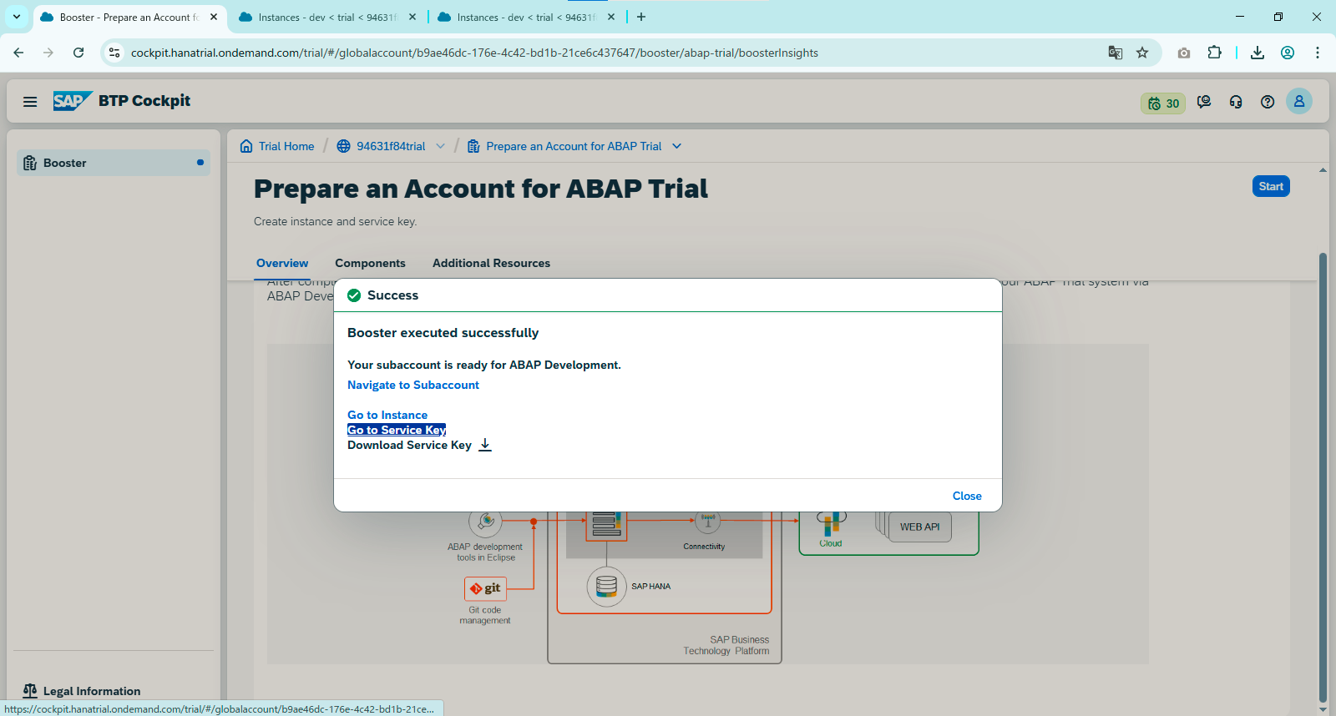Click the SAP HANA database icon in diagram
The image size is (1336, 716).
coord(607,587)
